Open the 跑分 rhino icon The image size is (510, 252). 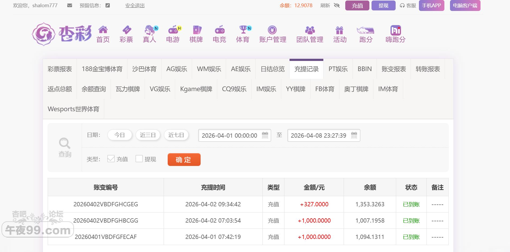pos(365,30)
